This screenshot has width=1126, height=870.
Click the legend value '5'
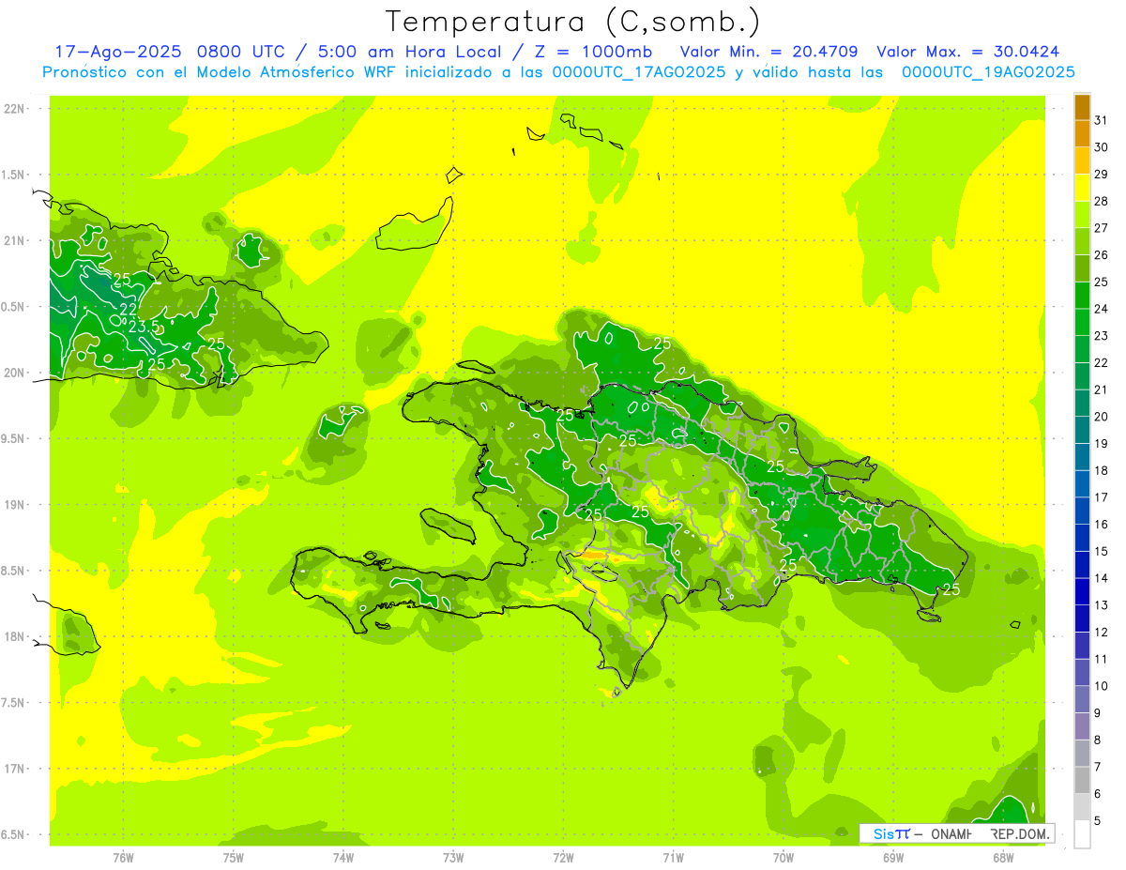coord(1098,820)
